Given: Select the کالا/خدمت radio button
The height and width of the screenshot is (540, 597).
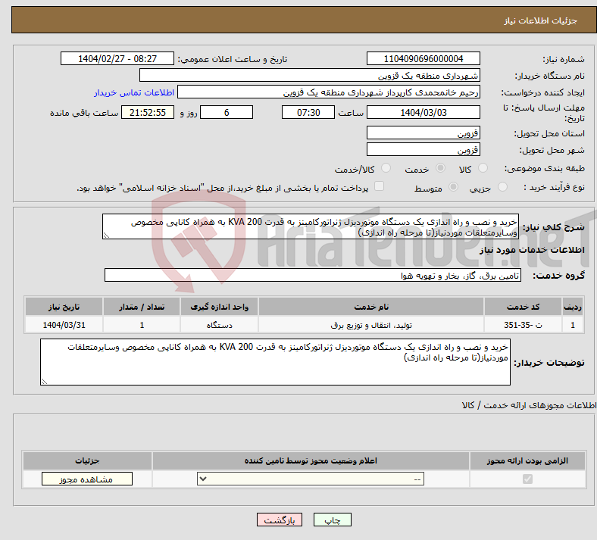Looking at the screenshot, I should (x=386, y=168).
